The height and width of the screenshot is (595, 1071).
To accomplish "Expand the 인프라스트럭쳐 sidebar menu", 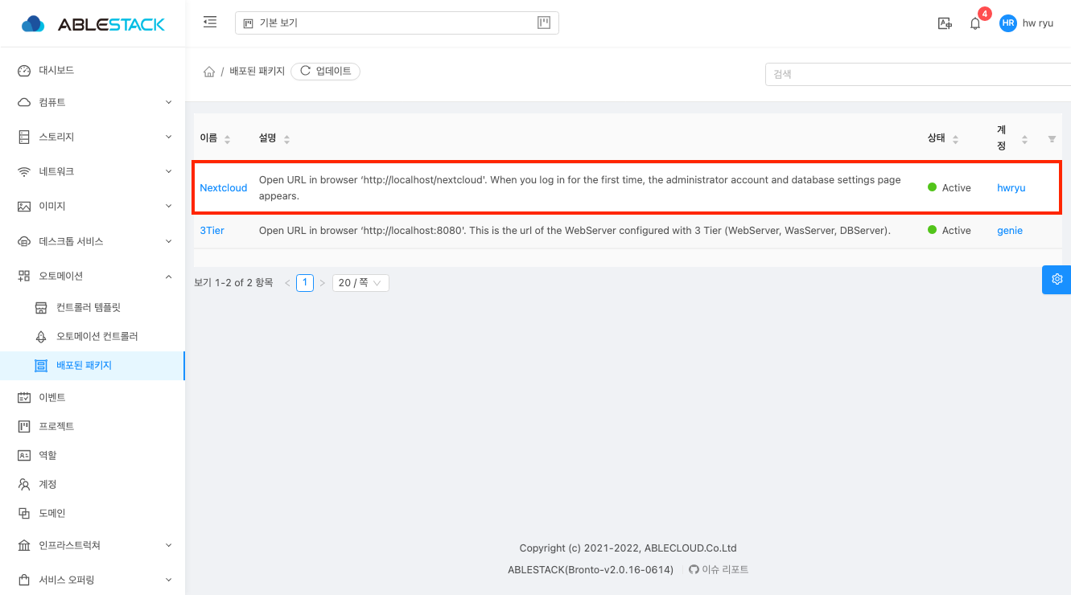I will click(x=93, y=545).
